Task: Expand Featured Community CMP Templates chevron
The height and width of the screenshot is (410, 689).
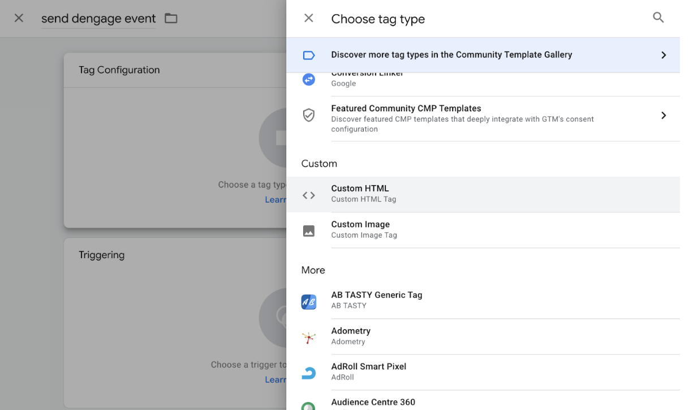Action: pos(664,115)
